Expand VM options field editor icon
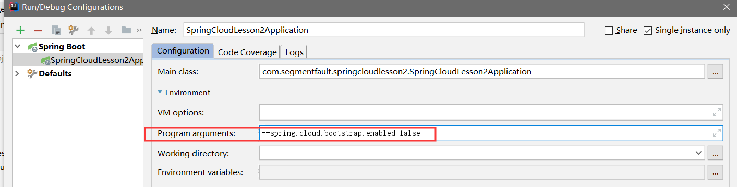The height and width of the screenshot is (187, 737). (x=717, y=112)
